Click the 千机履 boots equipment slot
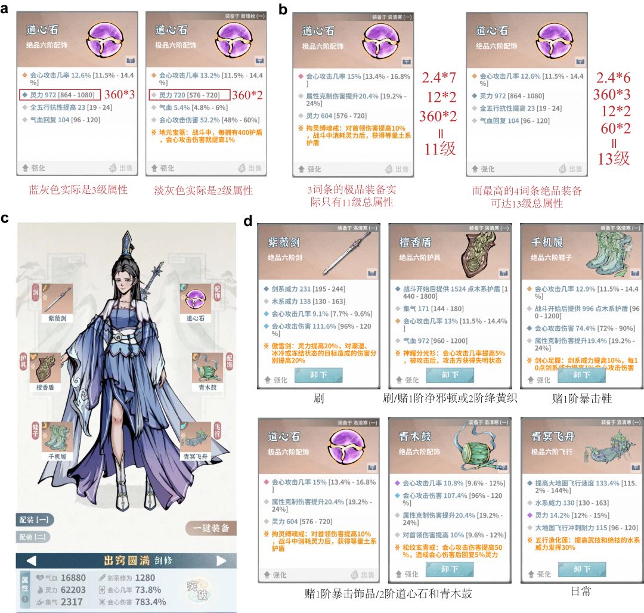This screenshot has height=613, width=644. pos(57,441)
